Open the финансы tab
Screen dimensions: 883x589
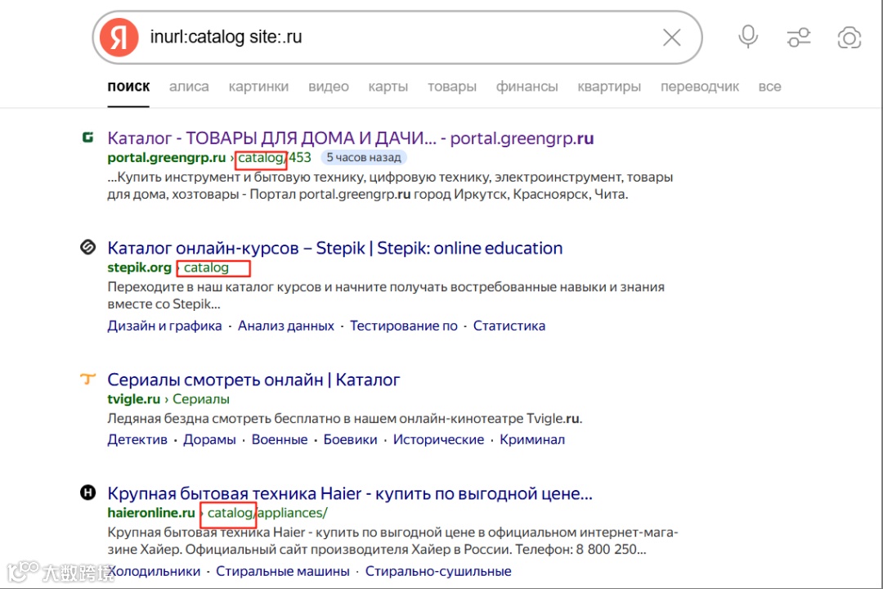pos(527,87)
